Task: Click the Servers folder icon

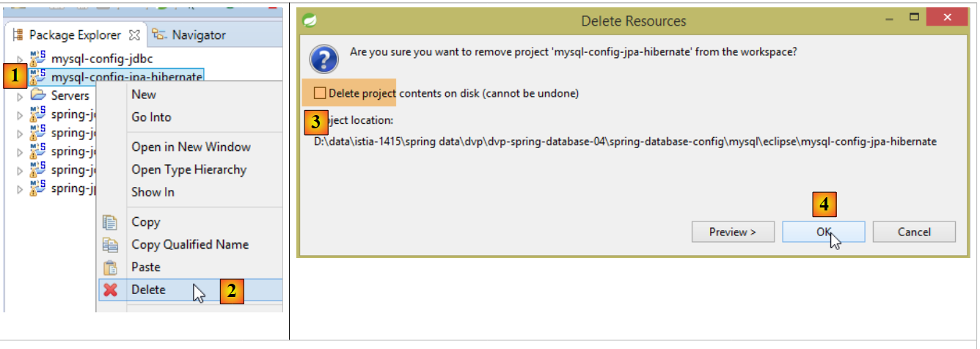Action: (38, 95)
